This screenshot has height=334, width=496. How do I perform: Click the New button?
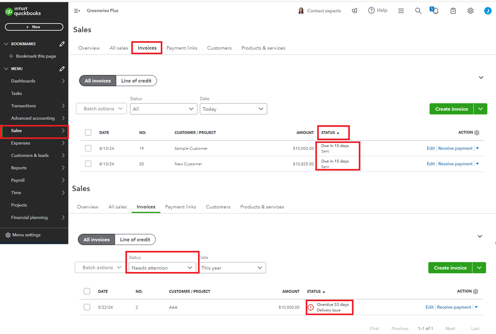(x=34, y=27)
